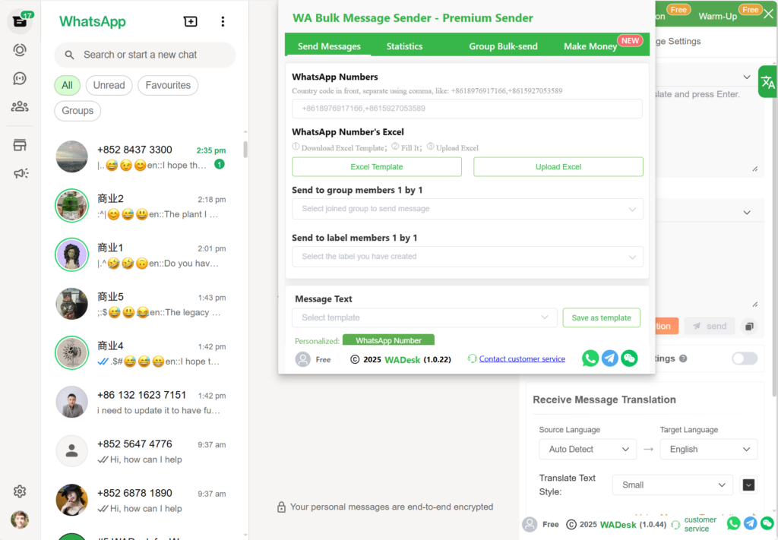
Task: Open the 商业4 chat
Action: pos(145,353)
